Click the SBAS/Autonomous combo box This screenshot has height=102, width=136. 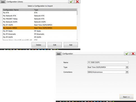pos(108,72)
